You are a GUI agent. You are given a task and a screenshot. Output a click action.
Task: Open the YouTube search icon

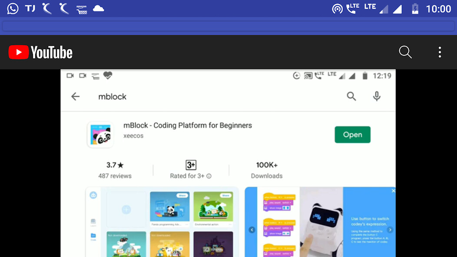(x=405, y=53)
